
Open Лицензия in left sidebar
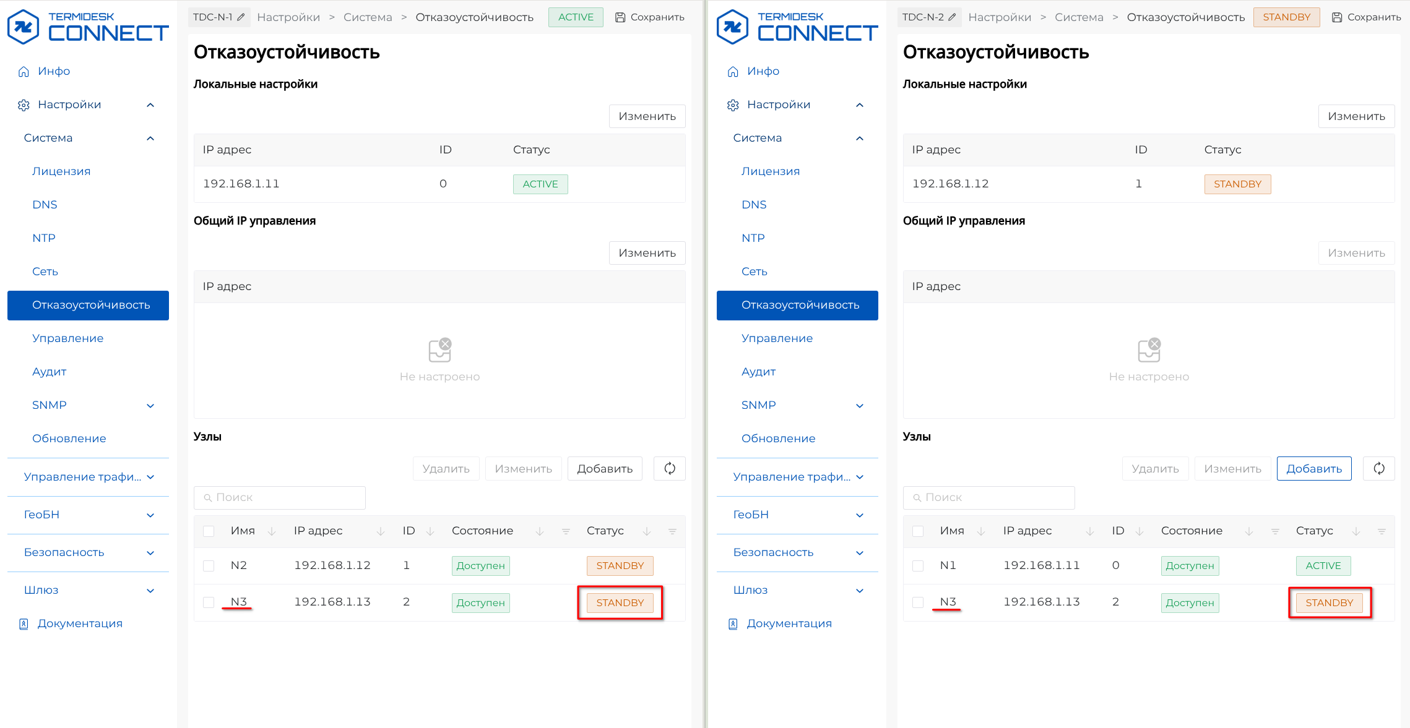61,171
